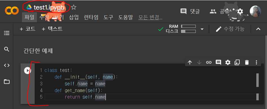
Task: Open the table of contents sidebar icon
Action: click(x=7, y=33)
